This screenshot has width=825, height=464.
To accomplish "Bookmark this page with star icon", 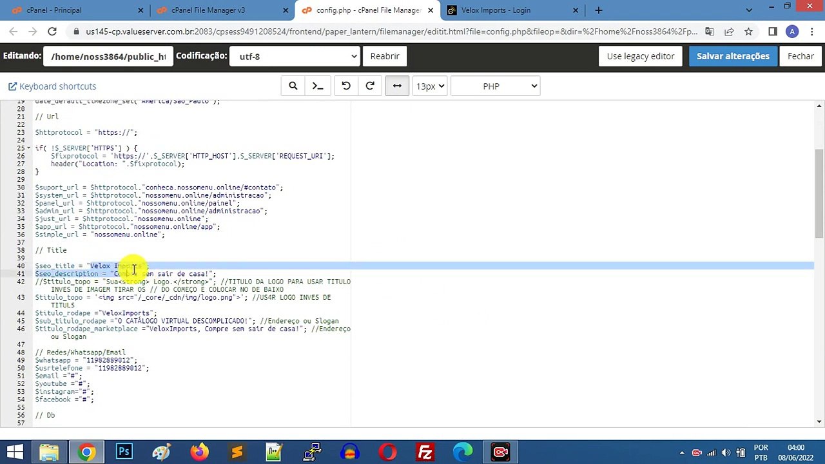I will 748,32.
